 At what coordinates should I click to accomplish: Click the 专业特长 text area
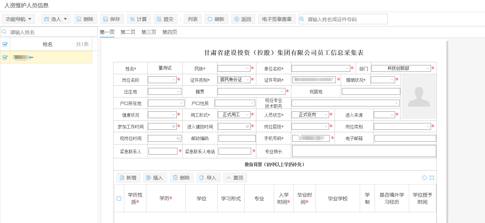[x=364, y=151]
